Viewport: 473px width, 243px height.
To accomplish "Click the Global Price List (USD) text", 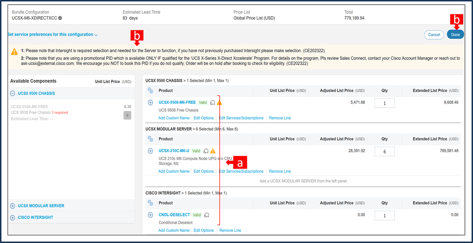I will (254, 18).
